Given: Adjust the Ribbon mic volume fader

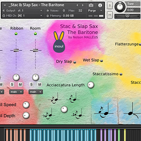Looking at the screenshot, I should pos(16,51).
